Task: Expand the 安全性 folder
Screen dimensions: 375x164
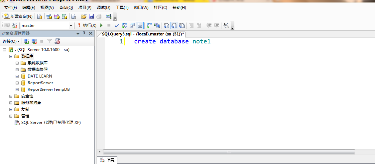Action: (11, 96)
